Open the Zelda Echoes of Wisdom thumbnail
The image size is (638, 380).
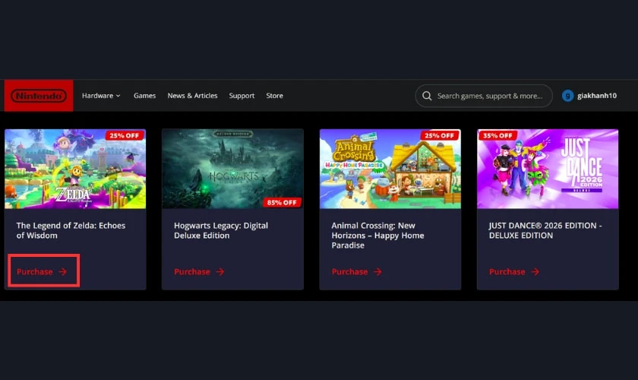pos(75,169)
